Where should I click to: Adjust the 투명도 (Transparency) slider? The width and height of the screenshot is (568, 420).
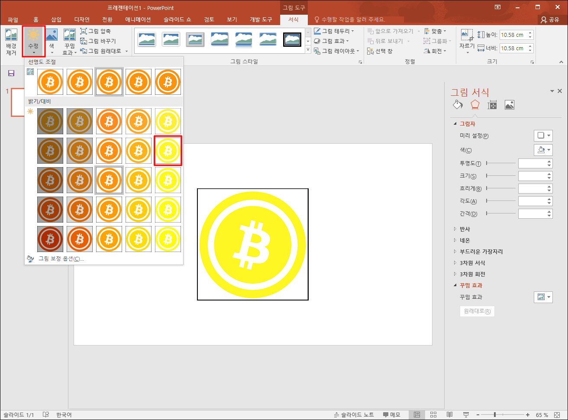[501, 163]
